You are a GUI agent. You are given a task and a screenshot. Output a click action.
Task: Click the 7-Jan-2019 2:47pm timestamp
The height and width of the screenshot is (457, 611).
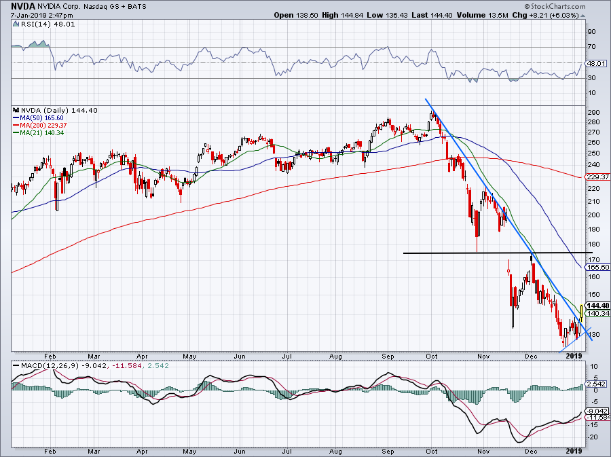(x=41, y=16)
